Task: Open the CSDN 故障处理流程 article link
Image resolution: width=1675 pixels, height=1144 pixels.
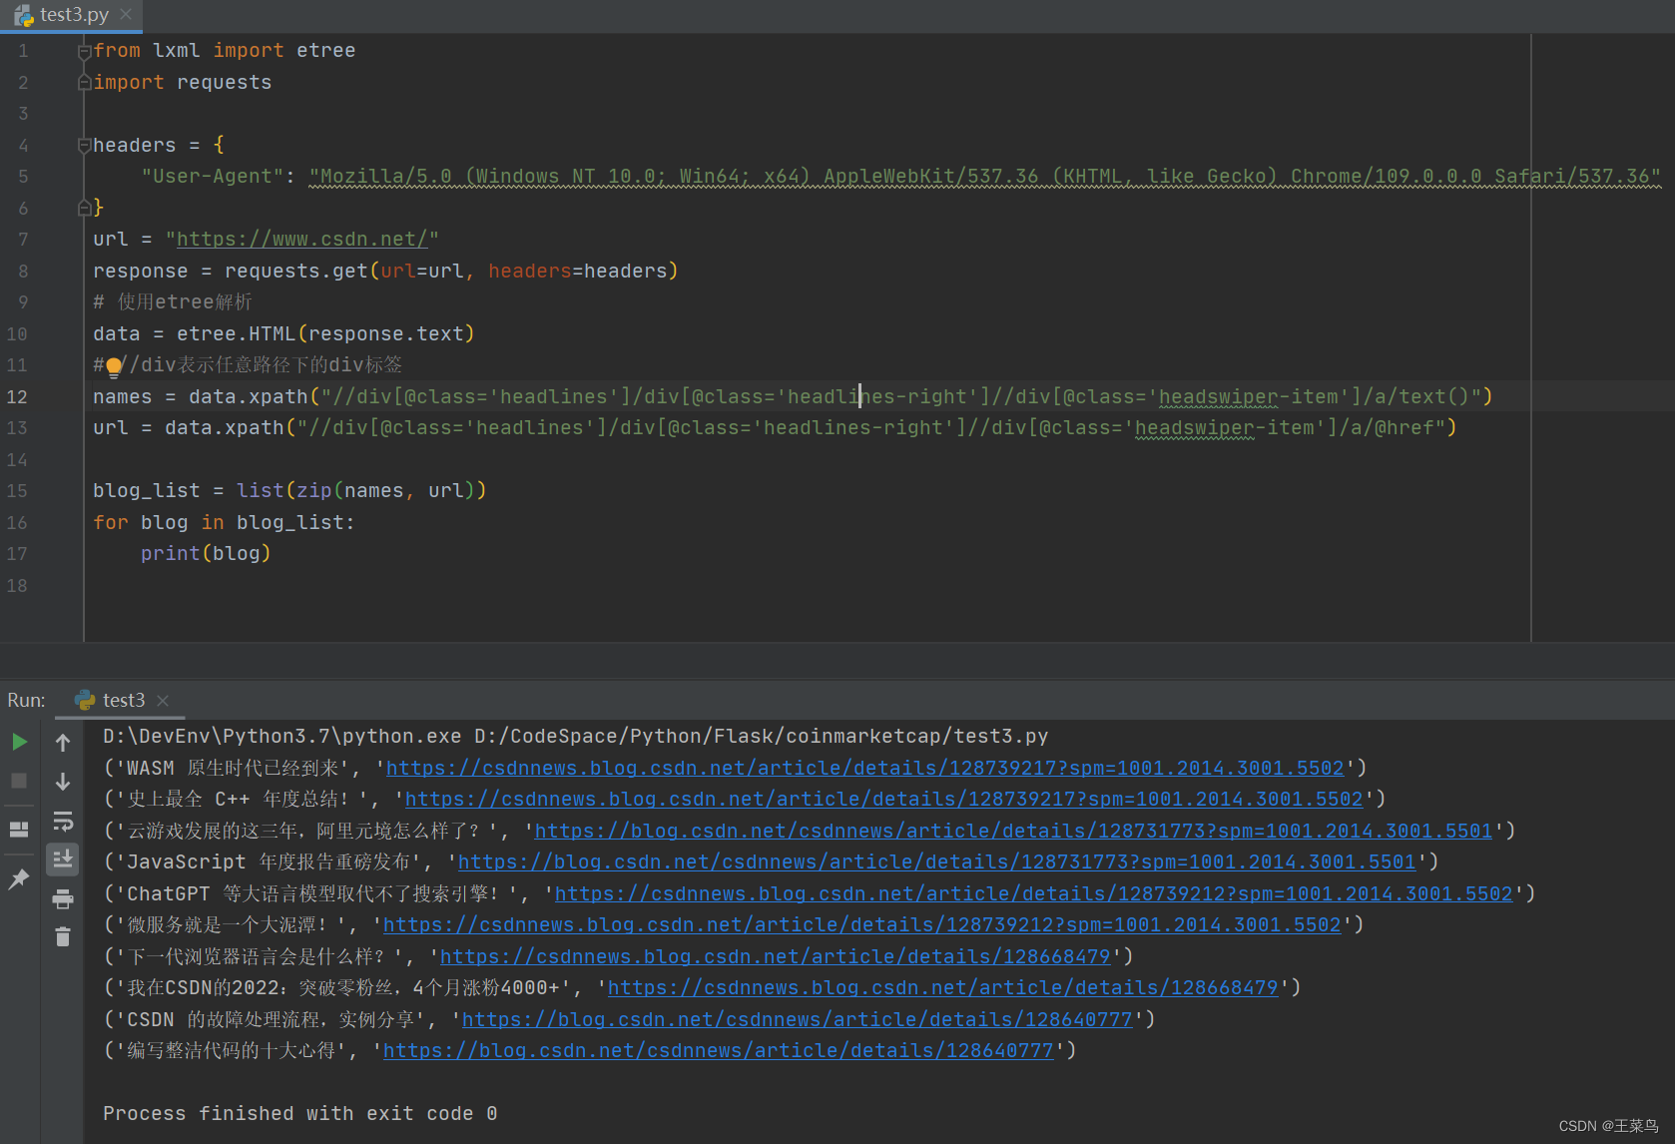Action: tap(797, 1019)
